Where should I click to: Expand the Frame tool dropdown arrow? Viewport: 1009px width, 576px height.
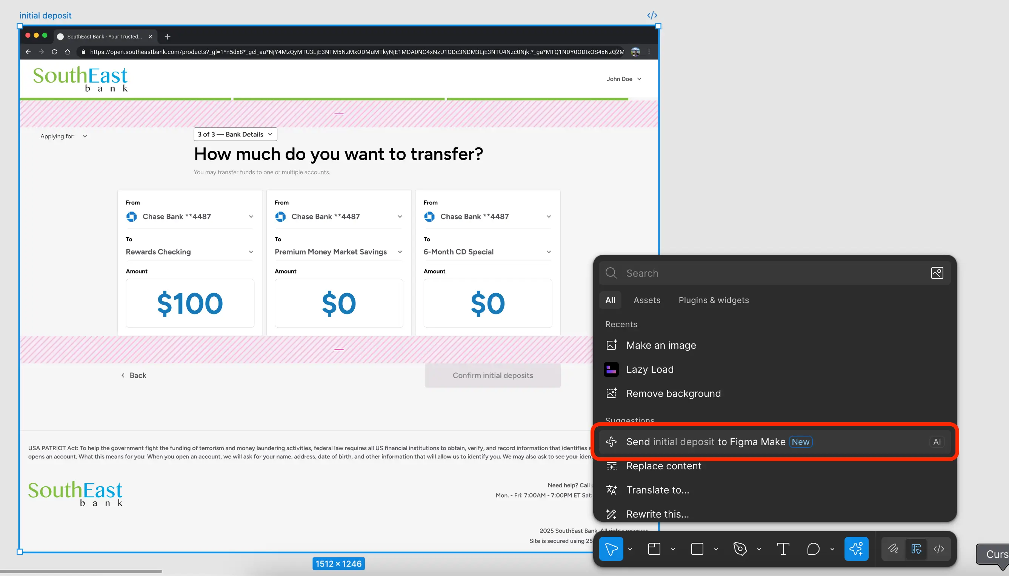673,549
